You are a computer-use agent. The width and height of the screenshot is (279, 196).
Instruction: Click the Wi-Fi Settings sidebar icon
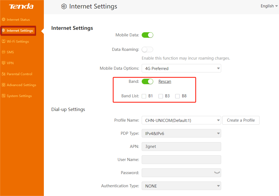tap(4, 42)
